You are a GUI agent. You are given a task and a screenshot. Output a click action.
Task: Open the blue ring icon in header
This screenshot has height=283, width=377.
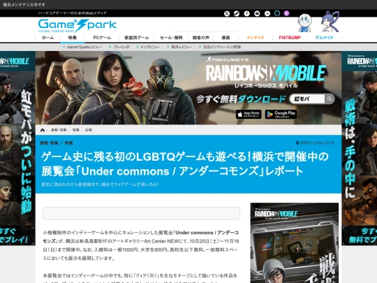point(277,13)
